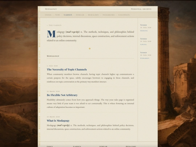Viewport: 196px width, 147px height.
Task: Click the large drop cap M
Action: (x=51, y=34)
